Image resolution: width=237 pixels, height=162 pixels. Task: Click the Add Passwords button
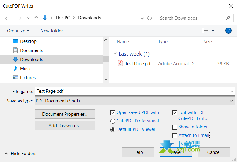(x=65, y=125)
